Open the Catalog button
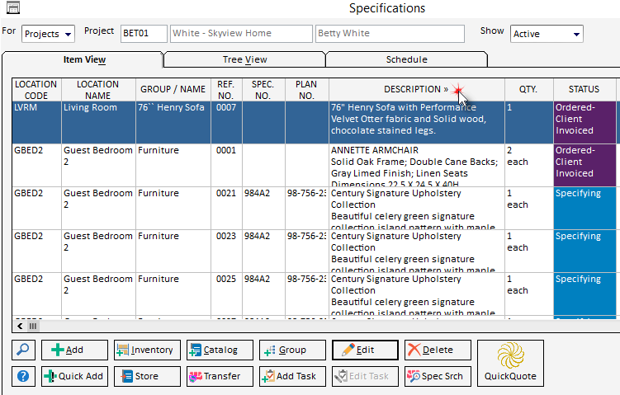The image size is (620, 395). point(219,350)
